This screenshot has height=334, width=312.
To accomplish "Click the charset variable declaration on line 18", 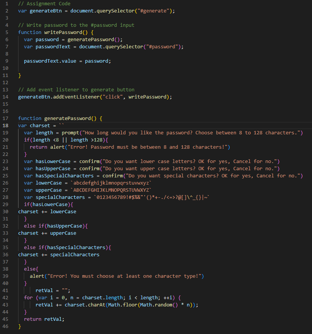I will [40, 125].
